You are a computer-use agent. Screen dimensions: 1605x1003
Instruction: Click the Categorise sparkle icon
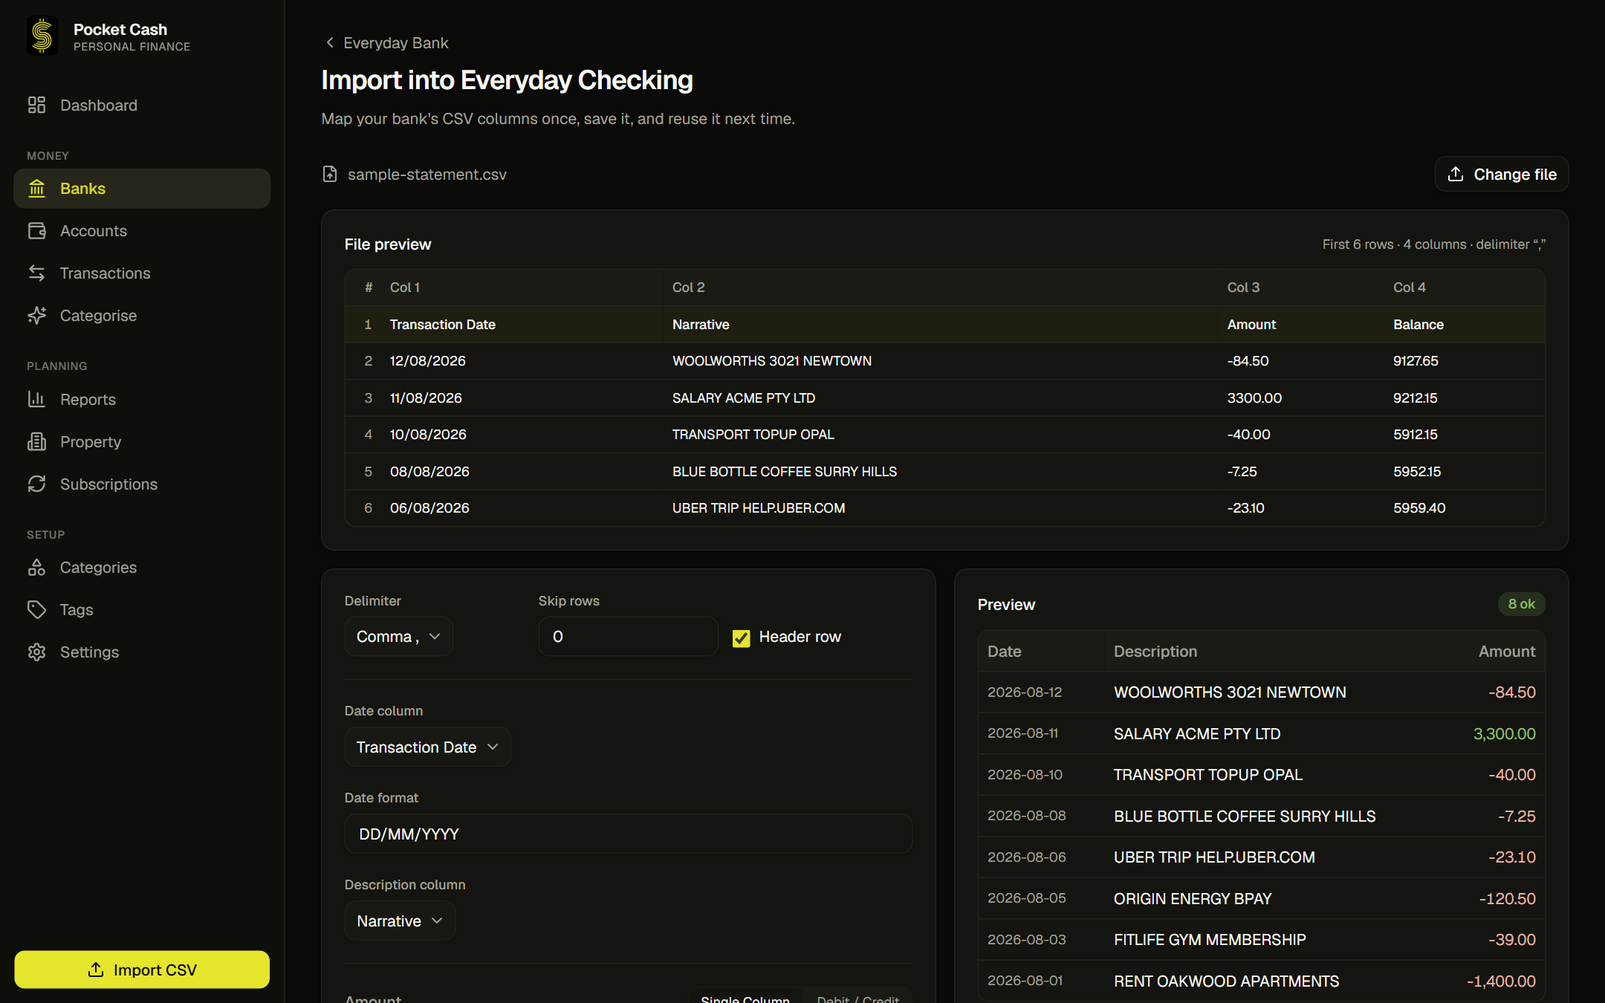click(37, 315)
